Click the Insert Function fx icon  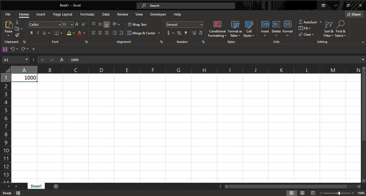(x=61, y=60)
